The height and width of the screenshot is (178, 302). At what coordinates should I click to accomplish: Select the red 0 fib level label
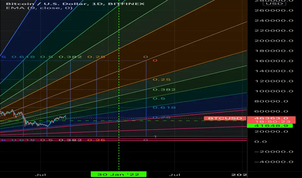click(155, 61)
